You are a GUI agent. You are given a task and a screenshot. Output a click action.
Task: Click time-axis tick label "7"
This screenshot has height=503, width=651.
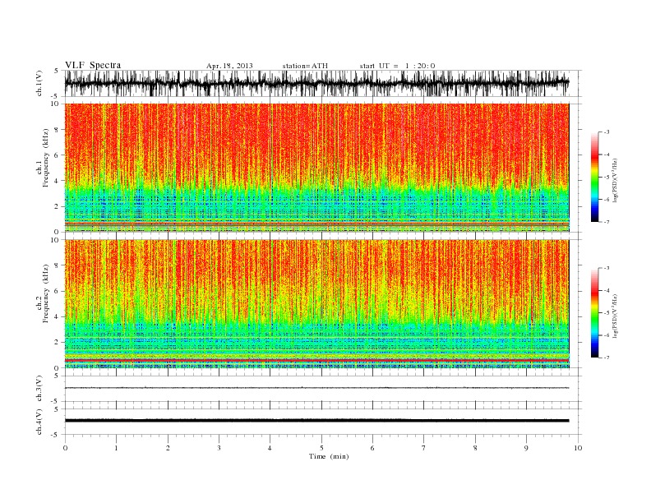coord(424,448)
